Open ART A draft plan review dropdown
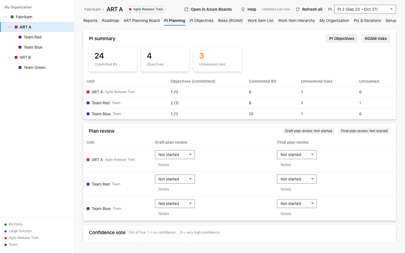The image size is (405, 253). pos(175,155)
